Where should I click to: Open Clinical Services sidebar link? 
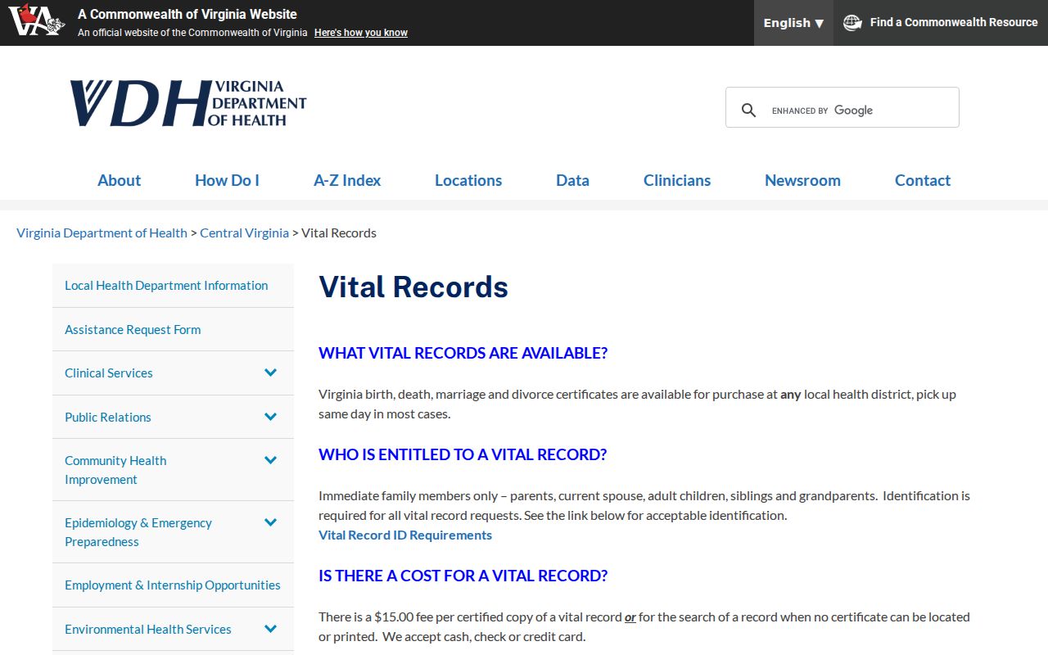(x=109, y=373)
